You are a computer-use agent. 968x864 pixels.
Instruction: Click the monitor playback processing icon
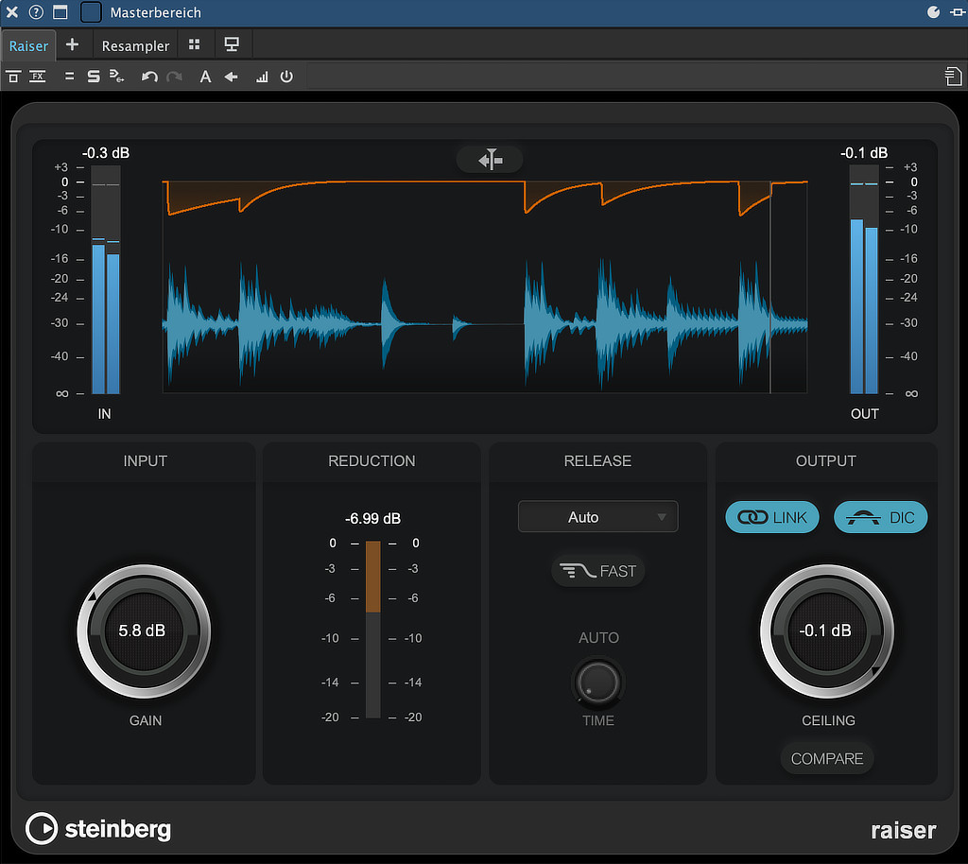[x=232, y=44]
